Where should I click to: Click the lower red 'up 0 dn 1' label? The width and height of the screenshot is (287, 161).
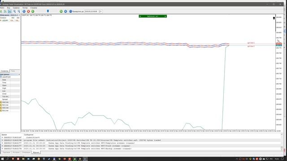pos(251,47)
